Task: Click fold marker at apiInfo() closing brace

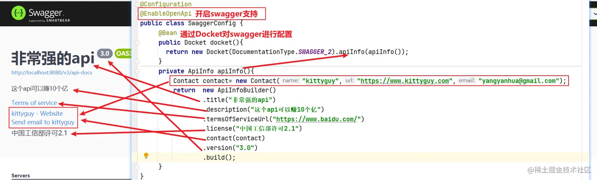Action: (x=137, y=167)
